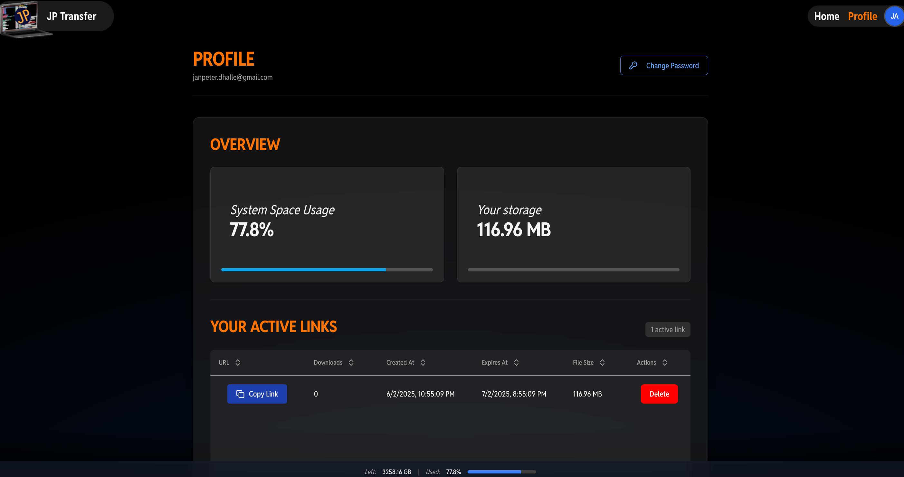904x477 pixels.
Task: Click the Expires At header label
Action: tap(494, 362)
